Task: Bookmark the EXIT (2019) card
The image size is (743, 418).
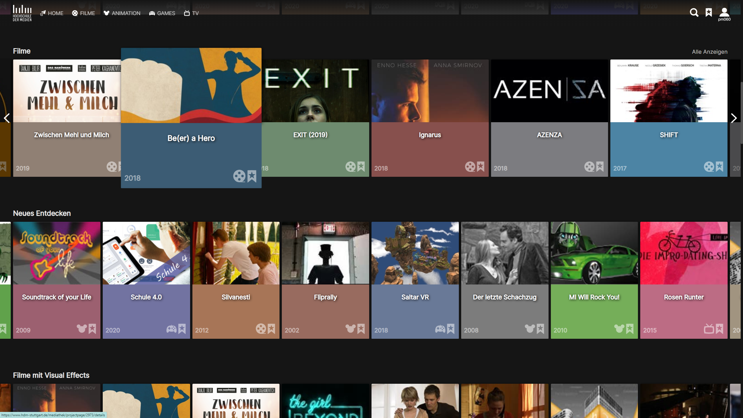Action: coord(361,167)
